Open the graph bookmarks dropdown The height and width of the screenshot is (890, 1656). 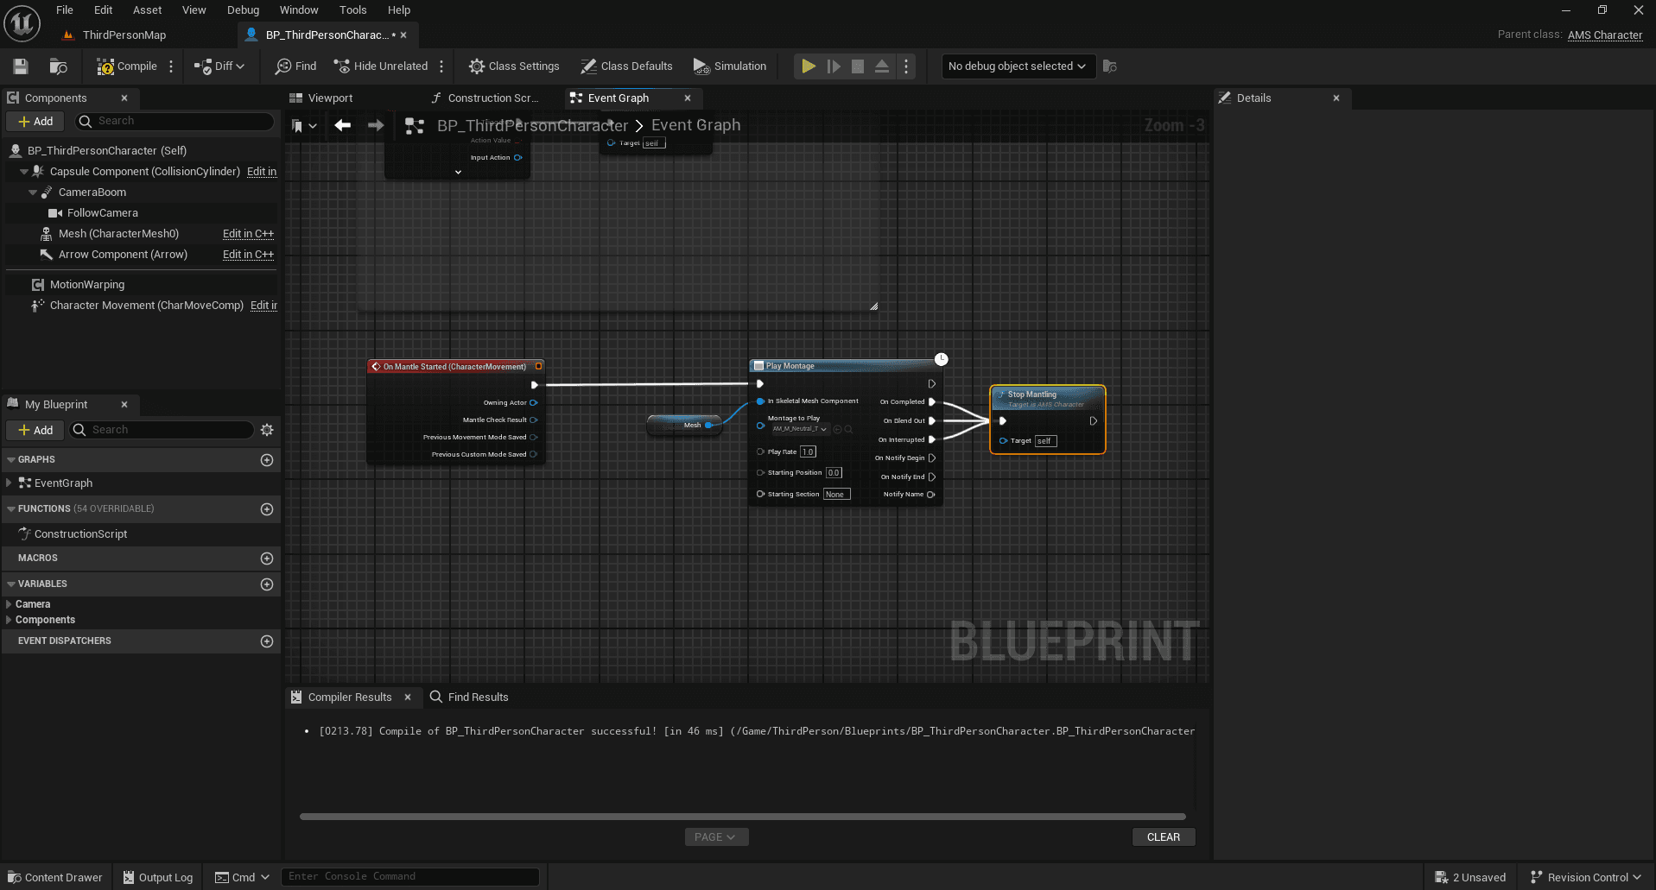(304, 126)
